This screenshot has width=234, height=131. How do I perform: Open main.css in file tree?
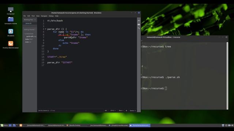click(28, 42)
